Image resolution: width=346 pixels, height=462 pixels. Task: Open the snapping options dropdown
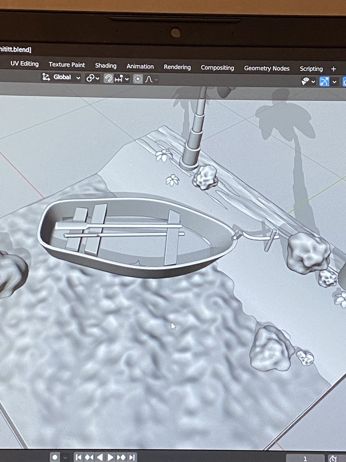[x=122, y=79]
